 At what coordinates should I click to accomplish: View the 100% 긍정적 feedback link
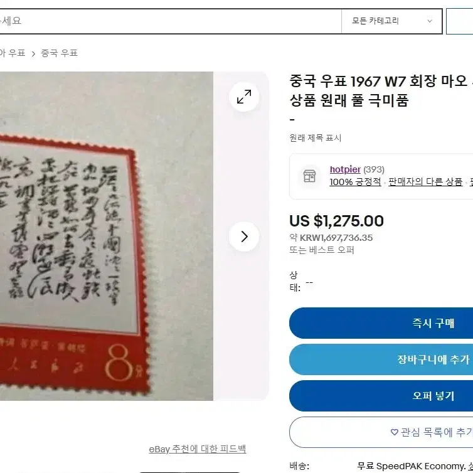355,182
